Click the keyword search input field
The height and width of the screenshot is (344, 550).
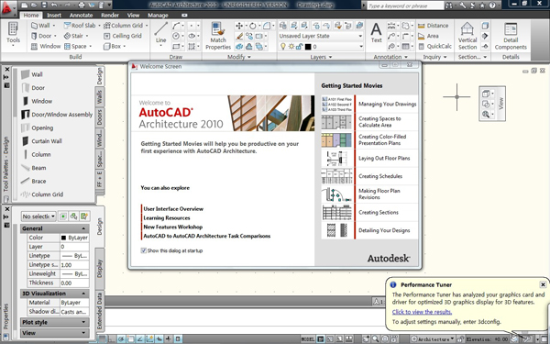[405, 6]
